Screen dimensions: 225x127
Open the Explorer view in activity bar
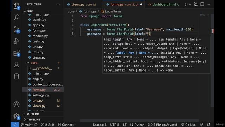(x=17, y=6)
